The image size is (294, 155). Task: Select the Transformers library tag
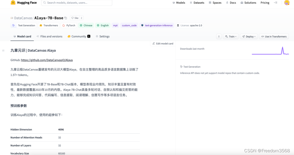click(49, 26)
